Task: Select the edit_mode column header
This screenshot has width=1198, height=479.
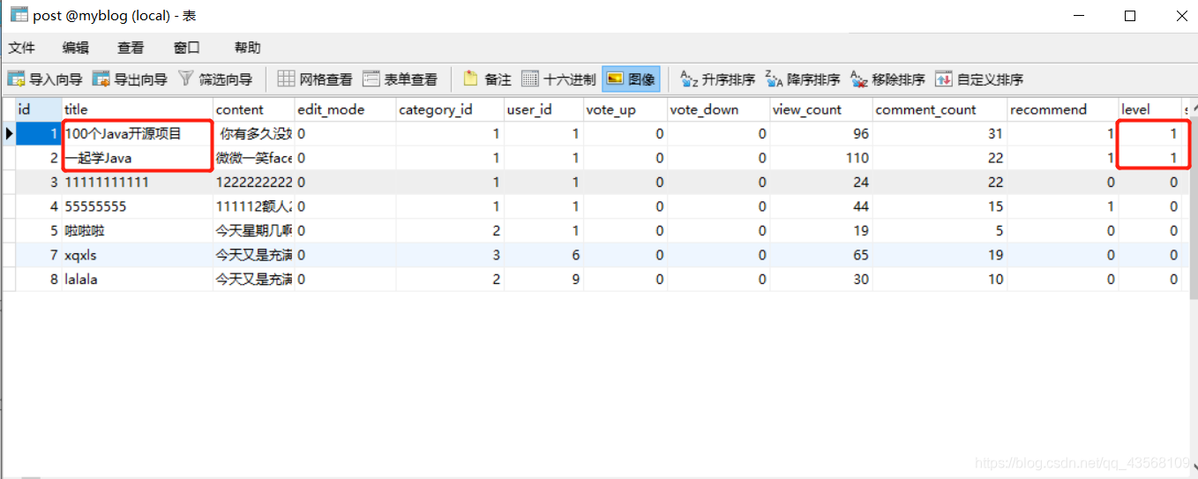Action: (x=345, y=109)
